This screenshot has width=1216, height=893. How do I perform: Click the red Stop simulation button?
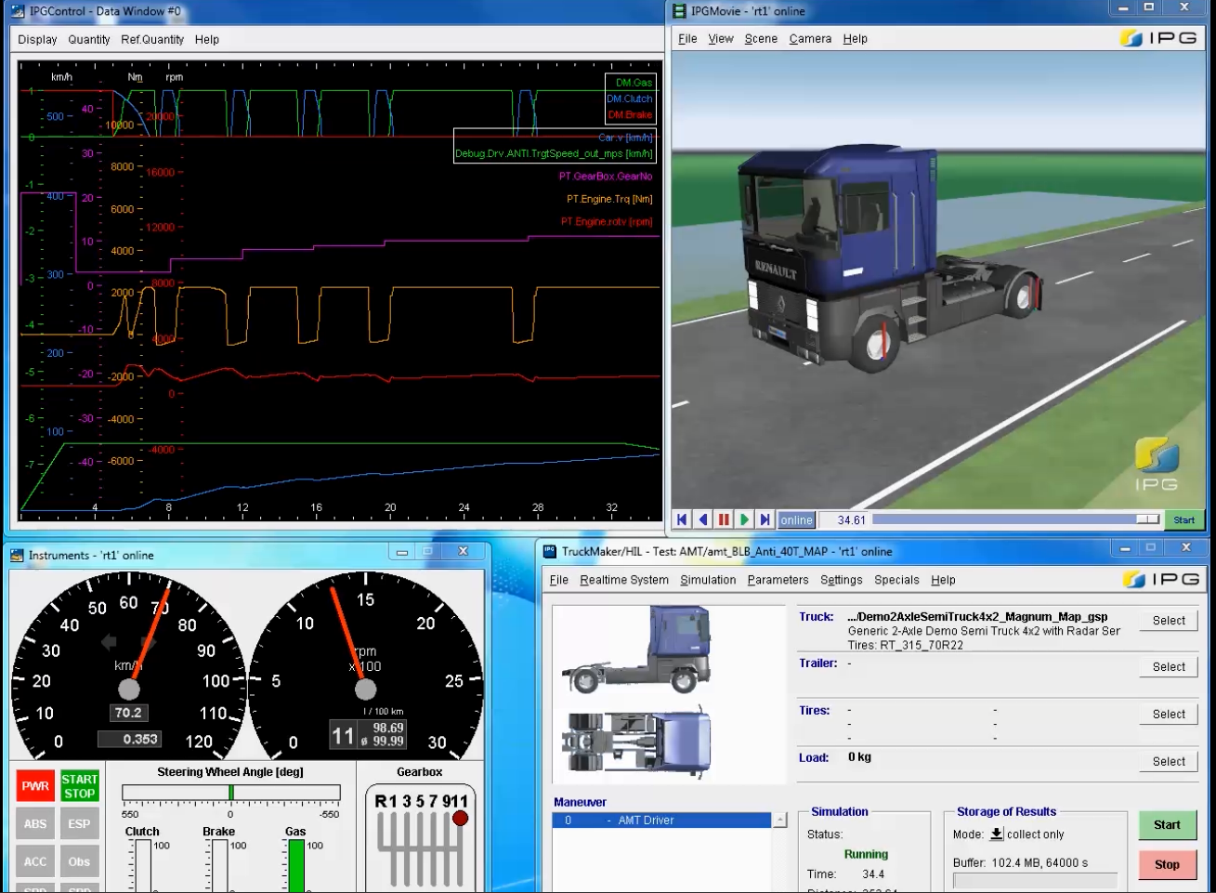tap(1167, 865)
